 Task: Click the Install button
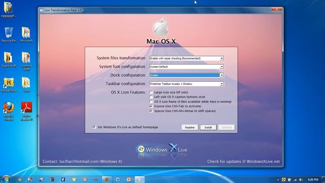pos(208,128)
